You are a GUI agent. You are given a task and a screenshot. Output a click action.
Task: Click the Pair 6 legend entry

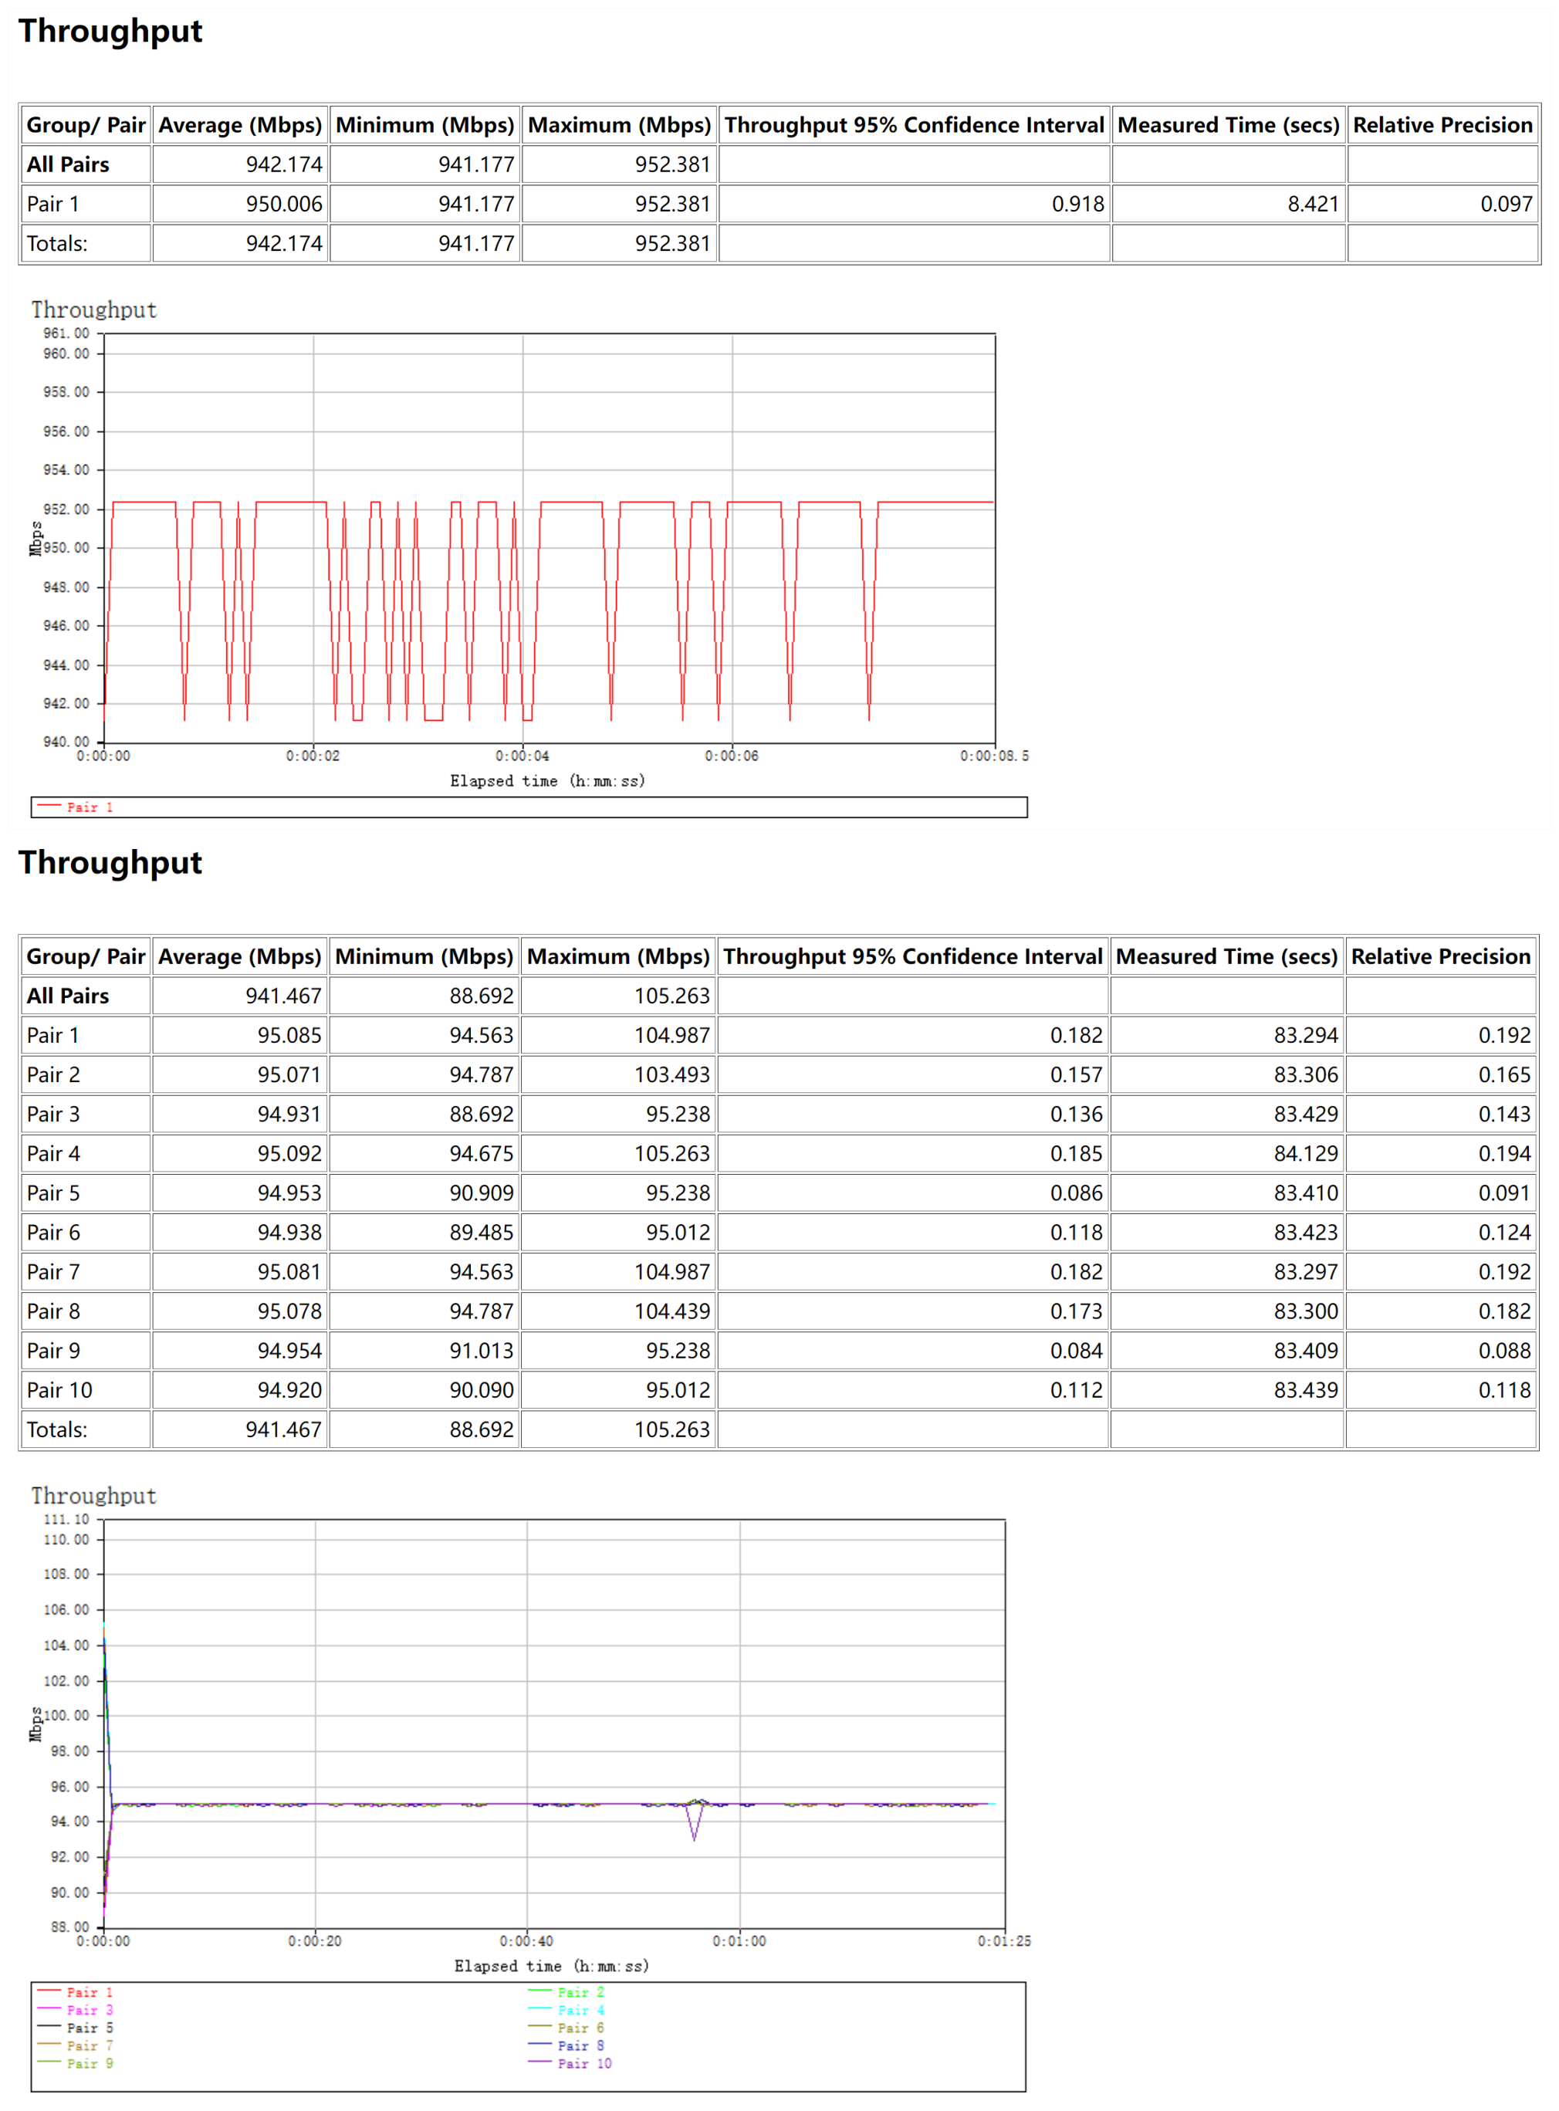pyautogui.click(x=580, y=2027)
